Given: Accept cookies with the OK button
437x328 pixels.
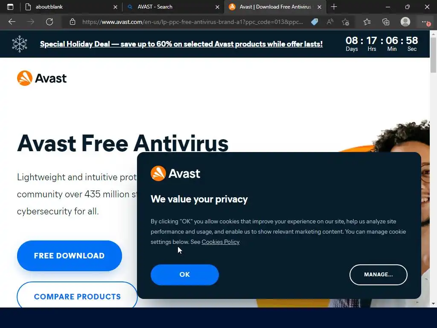Looking at the screenshot, I should 184,275.
